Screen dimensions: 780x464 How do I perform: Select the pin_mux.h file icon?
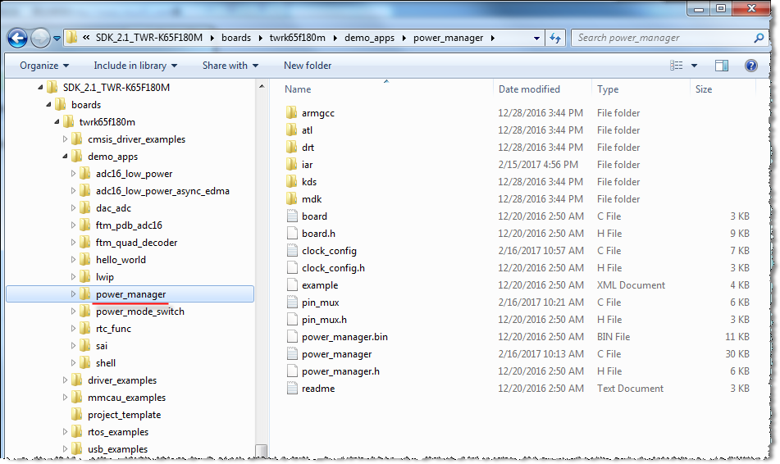coord(292,319)
